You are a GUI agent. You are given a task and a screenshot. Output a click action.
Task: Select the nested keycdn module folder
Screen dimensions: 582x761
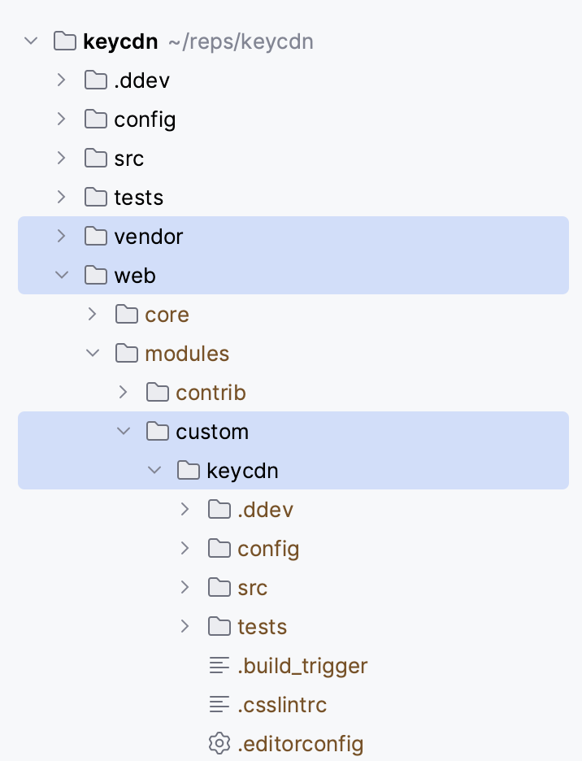pos(242,471)
